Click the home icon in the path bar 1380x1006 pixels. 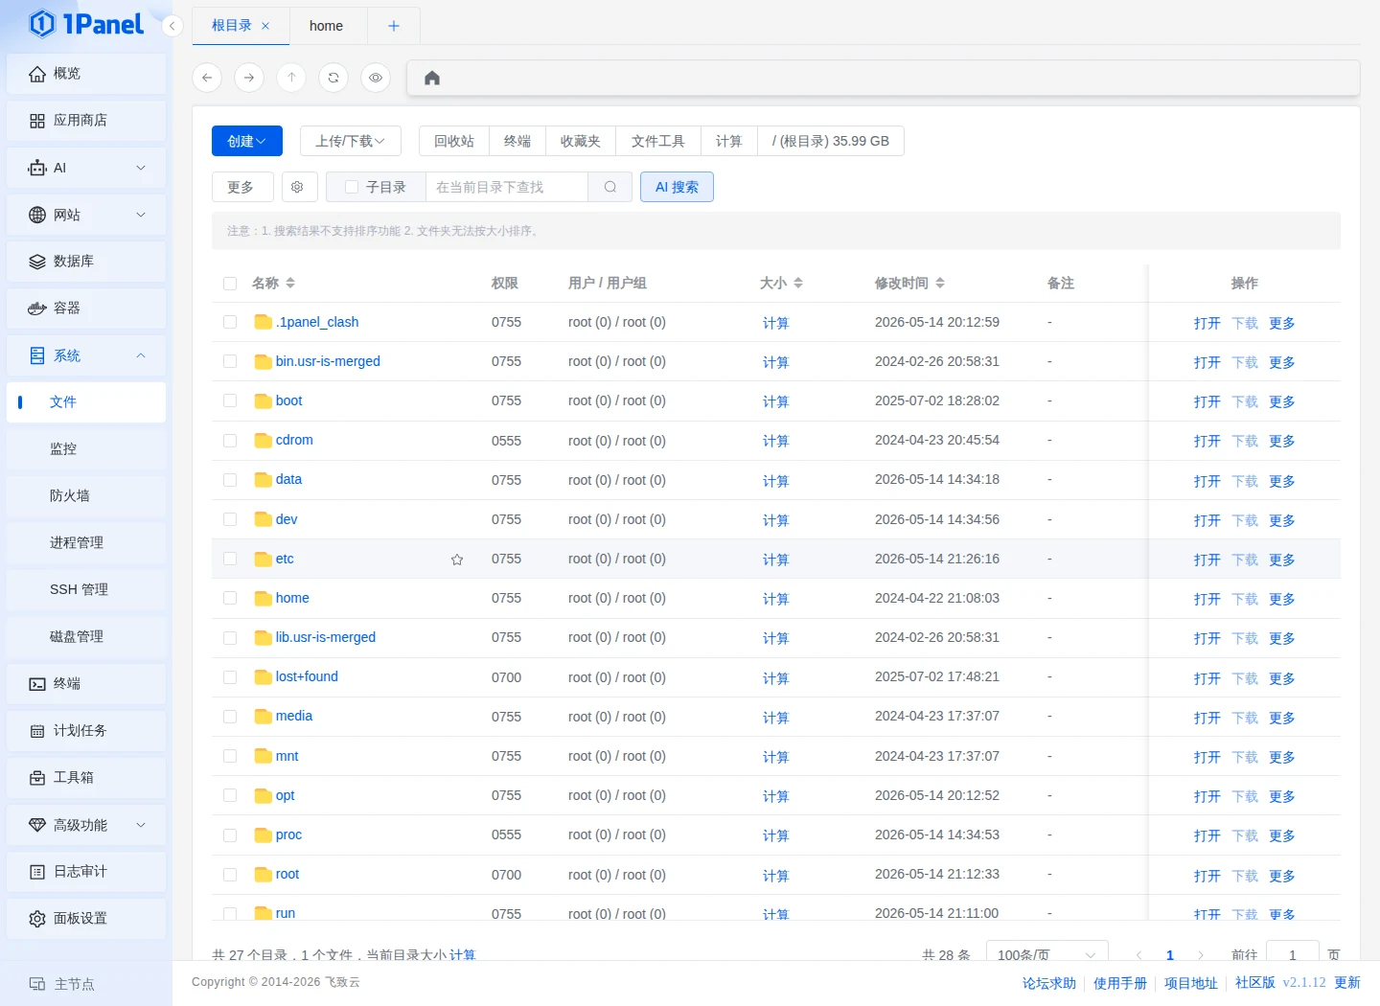(x=432, y=79)
